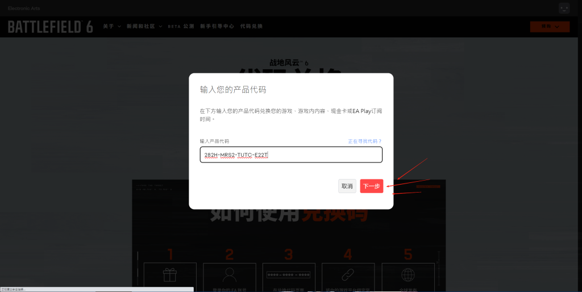Focus the product code input field
Image resolution: width=582 pixels, height=292 pixels.
pyautogui.click(x=291, y=155)
